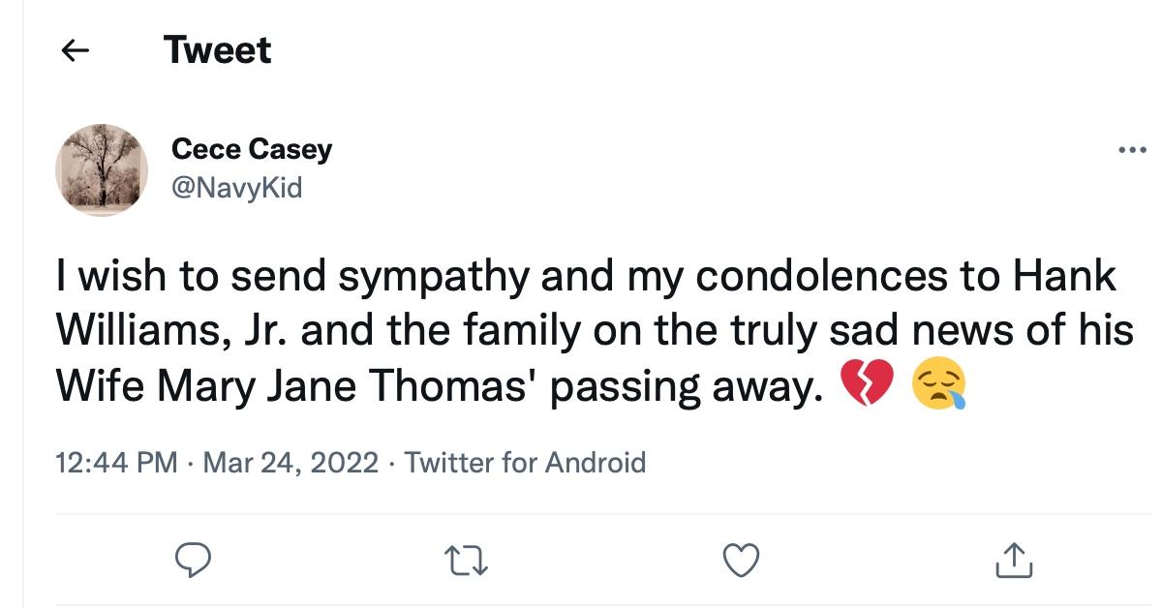Viewport: 1162px width, 608px height.
Task: Expand reply thread with the comment icon
Action: [x=194, y=559]
